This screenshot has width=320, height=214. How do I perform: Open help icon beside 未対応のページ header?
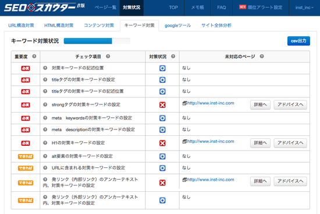pos(262,56)
